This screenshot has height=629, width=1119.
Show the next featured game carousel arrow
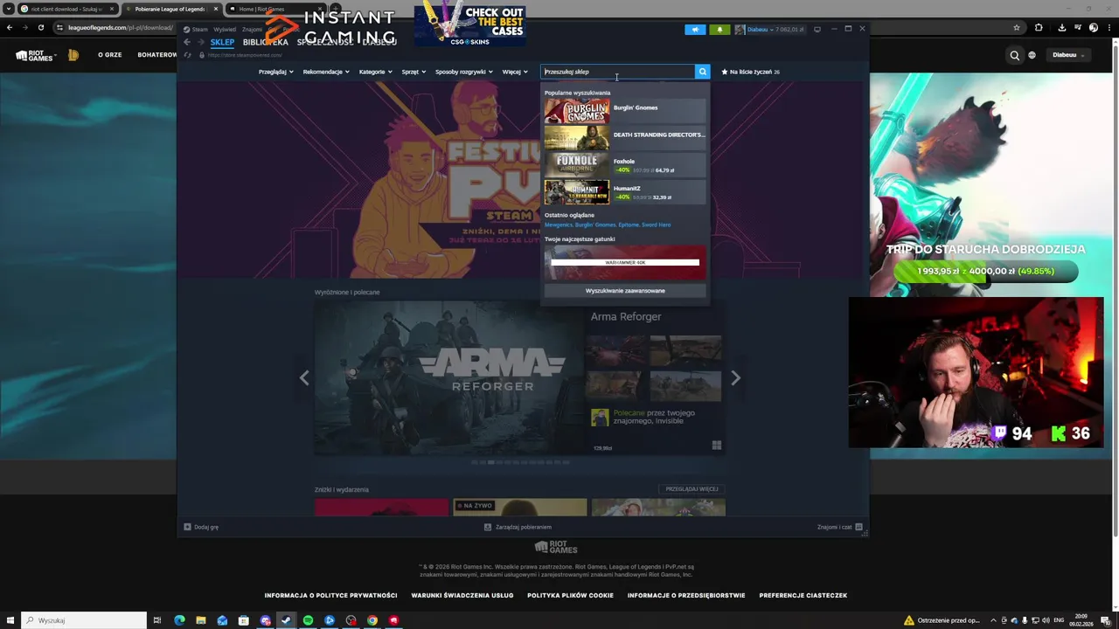coord(735,378)
